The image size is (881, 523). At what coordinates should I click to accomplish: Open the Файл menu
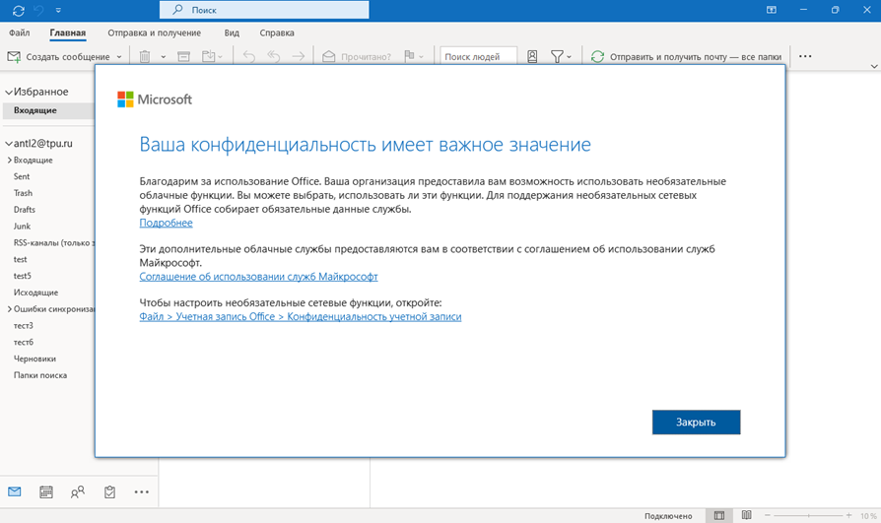(19, 33)
